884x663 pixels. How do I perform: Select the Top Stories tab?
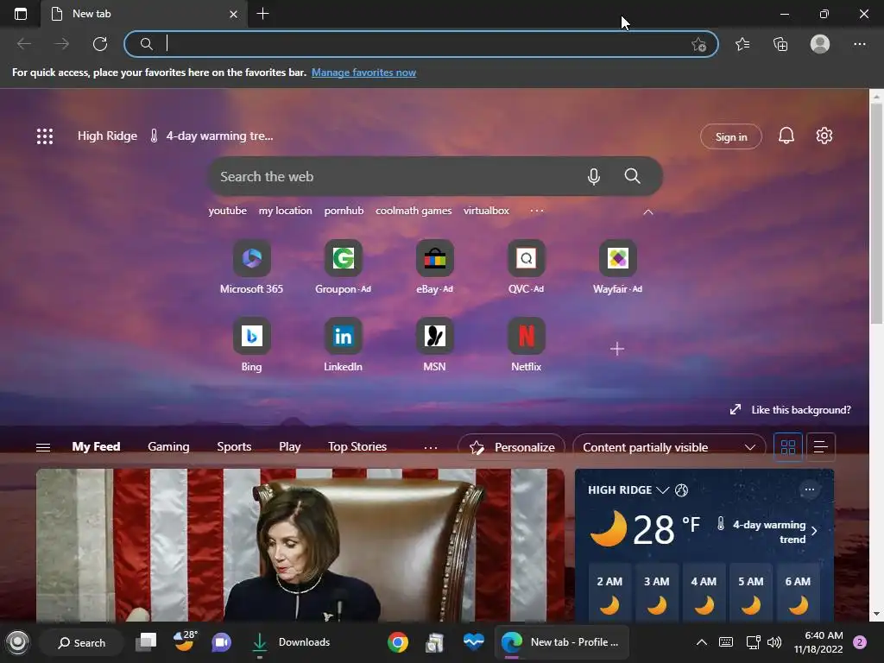[x=357, y=446]
